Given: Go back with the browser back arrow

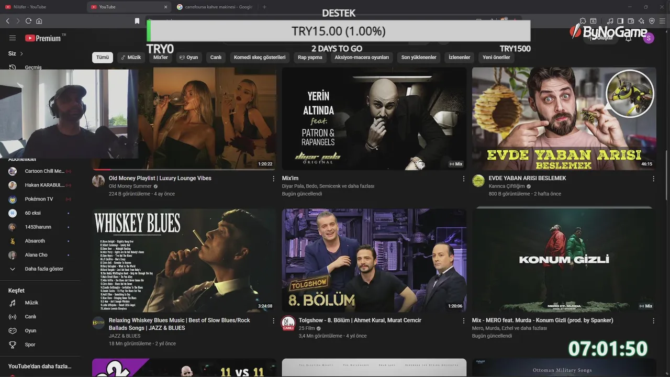Looking at the screenshot, I should 8,21.
